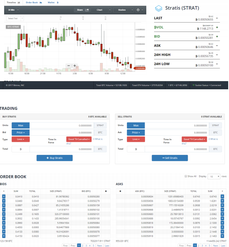Click the Total field in Buy Stratis
Viewport: 229px width, 247px height.
61,149
